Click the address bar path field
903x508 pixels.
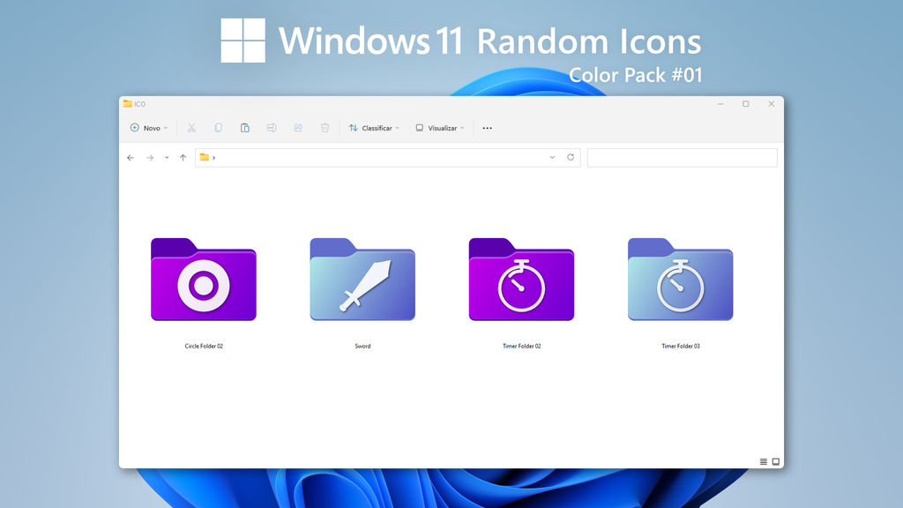coord(388,157)
